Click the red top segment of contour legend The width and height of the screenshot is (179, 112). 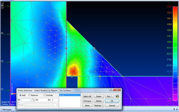click(x=175, y=9)
